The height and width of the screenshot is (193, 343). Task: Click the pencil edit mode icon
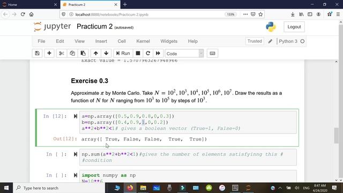tap(270, 41)
